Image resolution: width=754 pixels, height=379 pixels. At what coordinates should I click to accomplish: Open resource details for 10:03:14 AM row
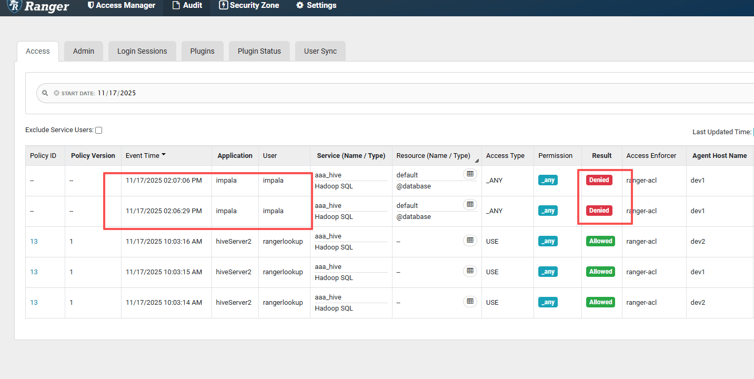pos(470,301)
